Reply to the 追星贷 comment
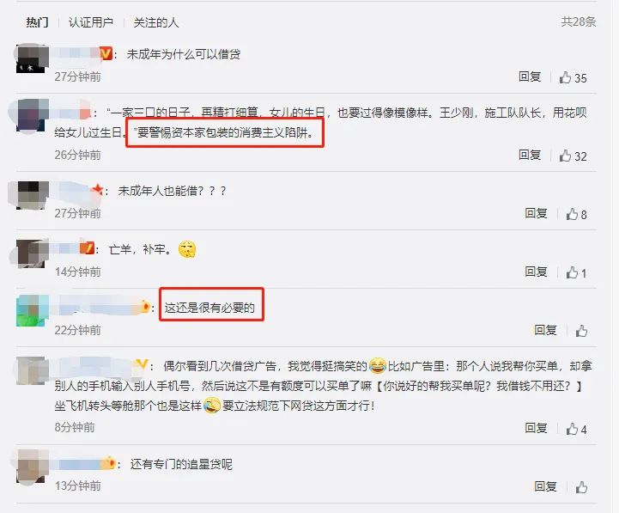Image resolution: width=619 pixels, height=513 pixels. (545, 486)
